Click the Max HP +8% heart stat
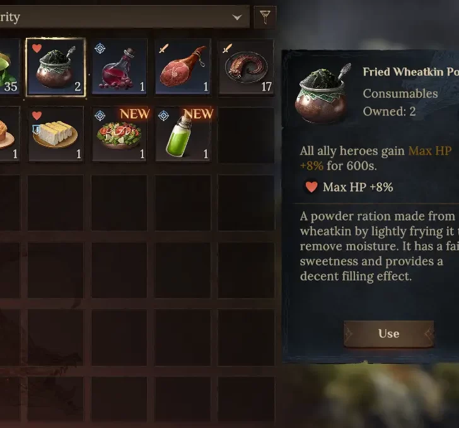 [x=349, y=187]
